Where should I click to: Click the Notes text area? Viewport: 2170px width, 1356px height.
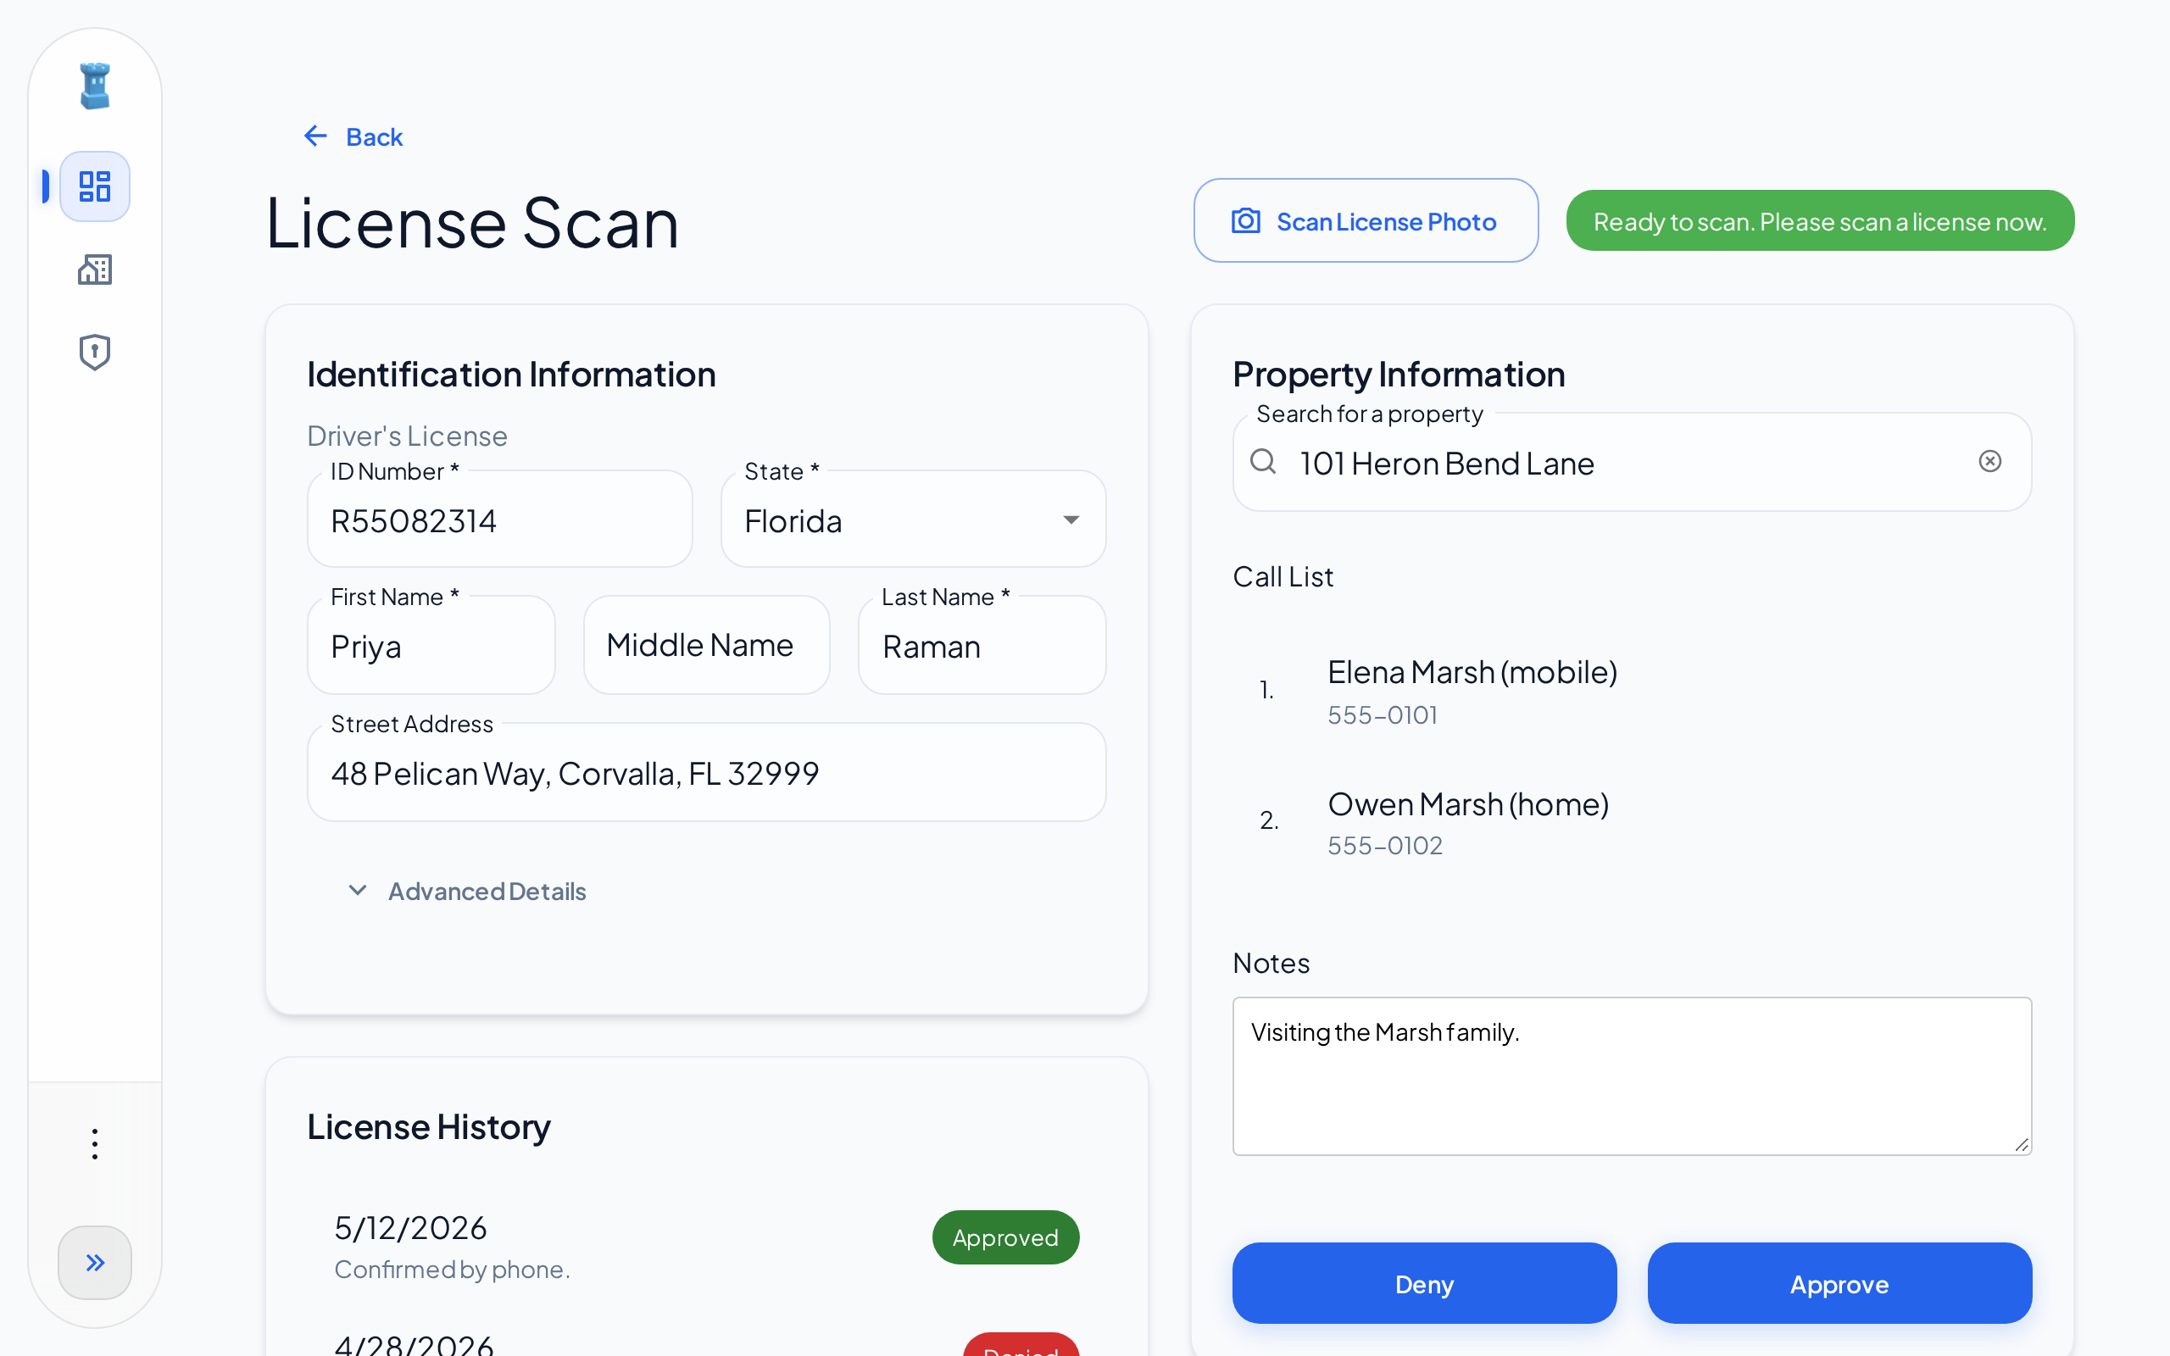pos(1632,1076)
